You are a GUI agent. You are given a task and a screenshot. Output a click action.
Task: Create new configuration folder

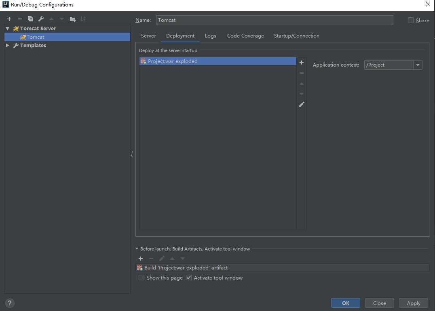pyautogui.click(x=72, y=19)
